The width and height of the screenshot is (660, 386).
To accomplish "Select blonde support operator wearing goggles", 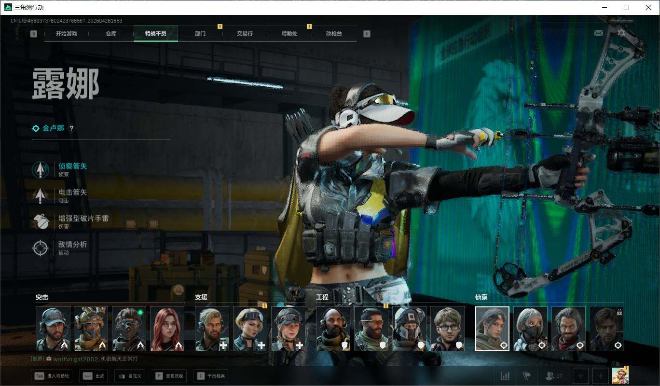I will [x=250, y=329].
